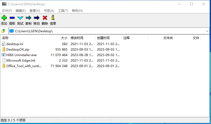Click the size value 2 332

(x=63, y=60)
